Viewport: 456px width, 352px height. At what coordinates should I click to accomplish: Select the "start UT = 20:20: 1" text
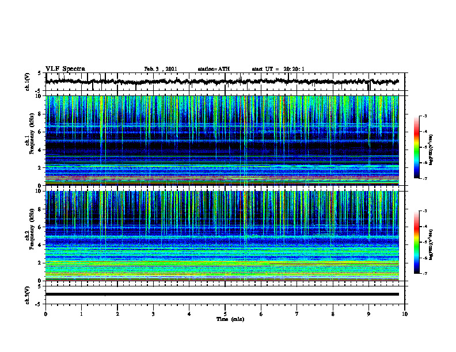pos(278,69)
